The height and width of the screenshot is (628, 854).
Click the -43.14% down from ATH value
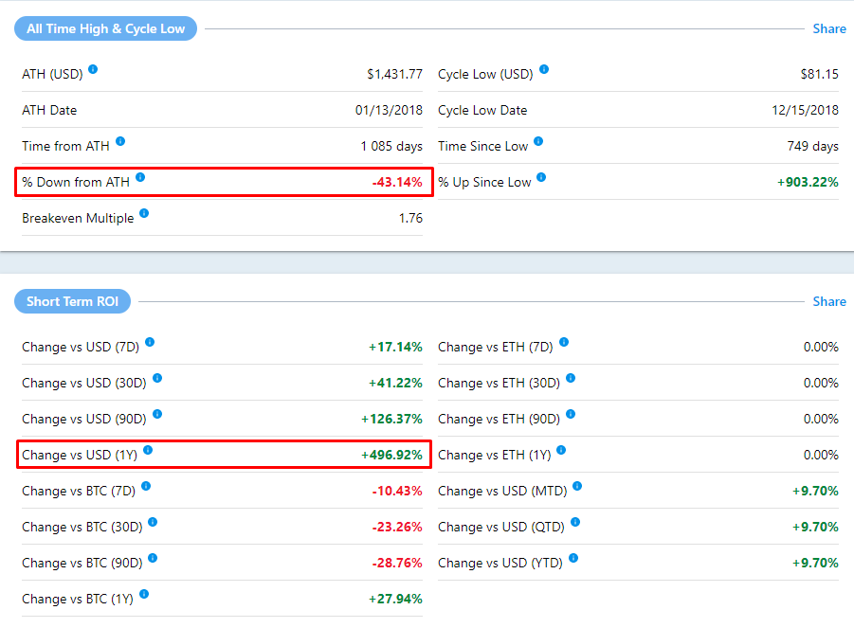point(396,182)
